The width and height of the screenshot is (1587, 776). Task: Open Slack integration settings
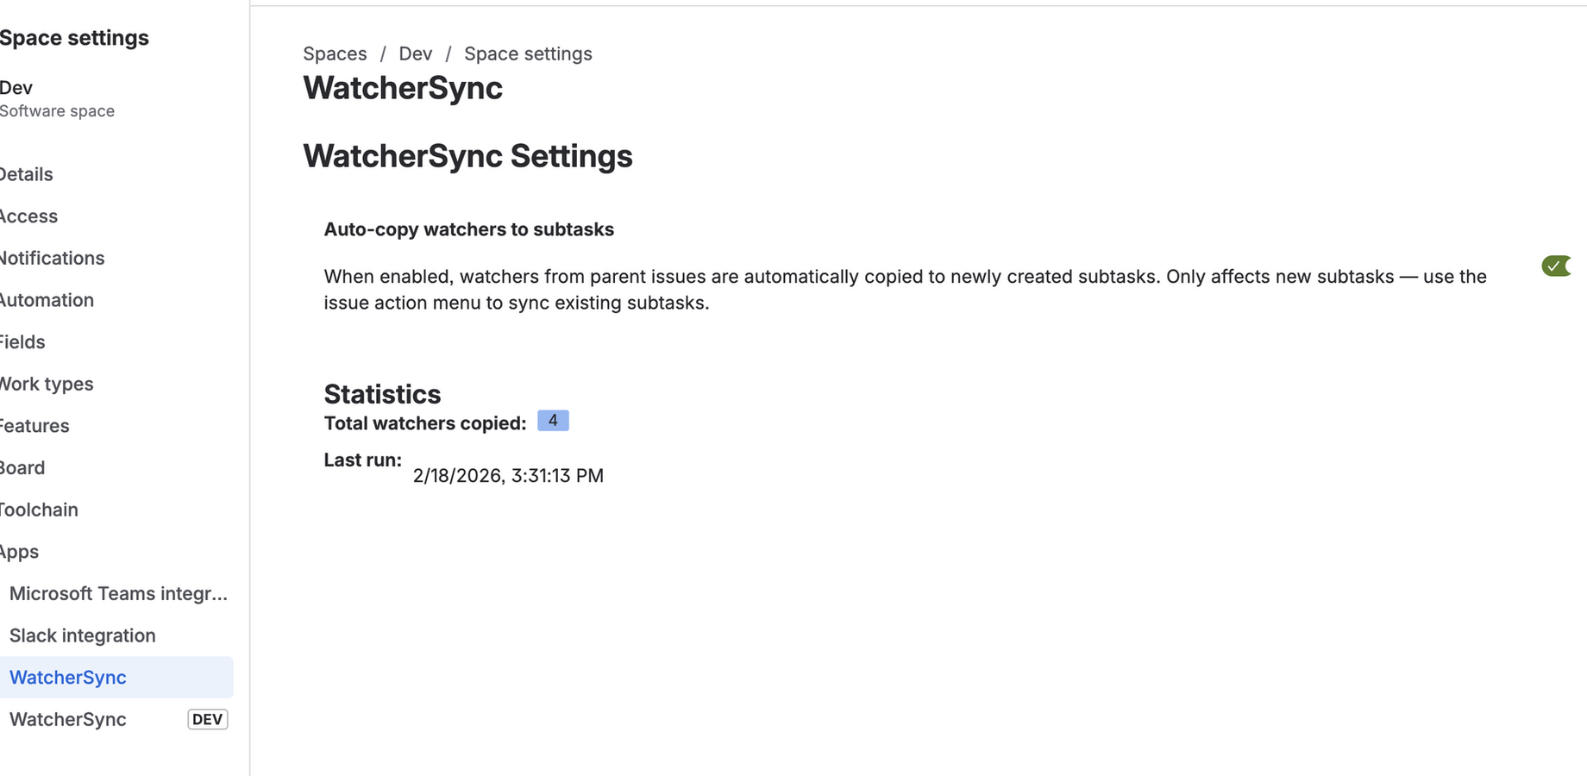(82, 635)
